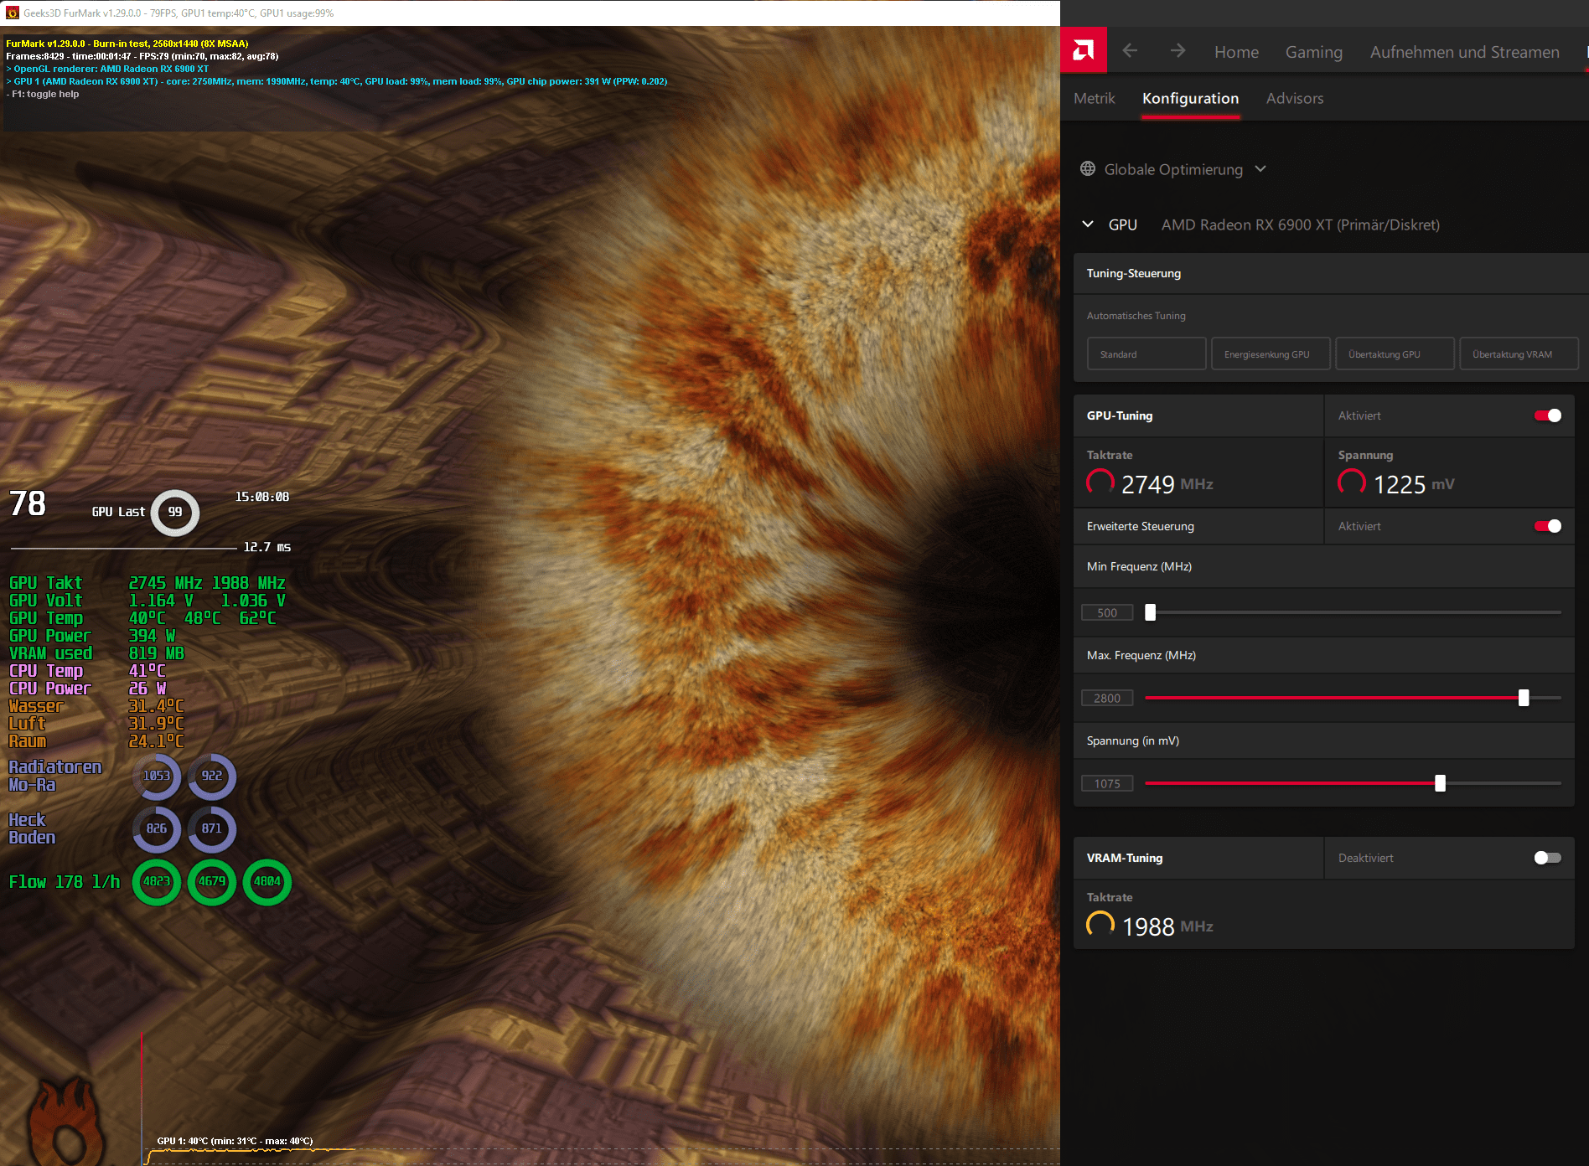Click the Min Frequenz slider handle
Screen dimensions: 1589x1166
click(1151, 612)
